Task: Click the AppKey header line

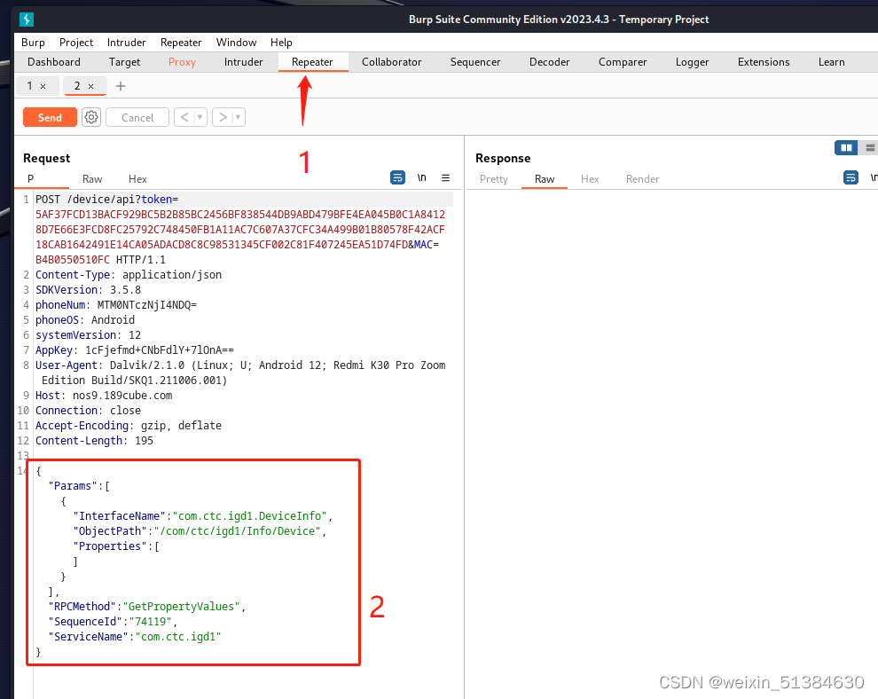Action: 135,350
